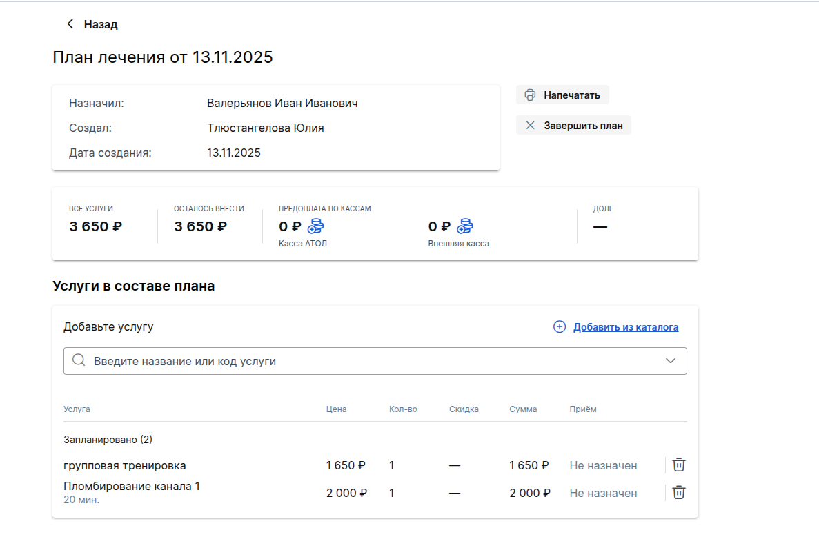The image size is (819, 537).
Task: Select the групповая тренировка service name
Action: coord(125,465)
